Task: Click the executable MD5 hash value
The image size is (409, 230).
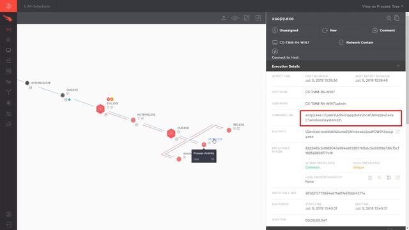Action: click(x=335, y=193)
